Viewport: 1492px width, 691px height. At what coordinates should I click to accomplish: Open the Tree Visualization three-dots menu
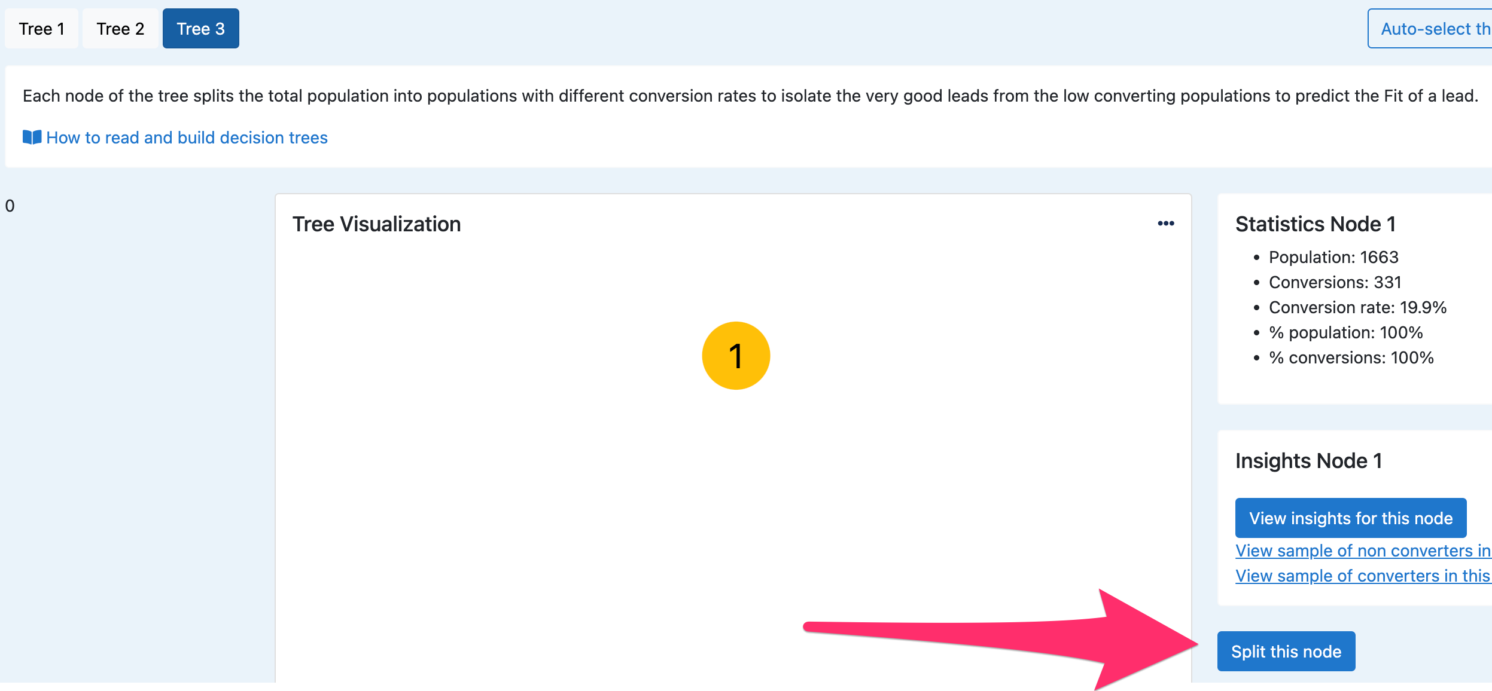click(x=1165, y=224)
